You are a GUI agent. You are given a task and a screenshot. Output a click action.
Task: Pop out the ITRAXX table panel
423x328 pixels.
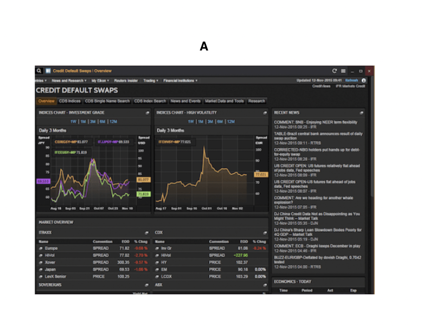coord(146,232)
